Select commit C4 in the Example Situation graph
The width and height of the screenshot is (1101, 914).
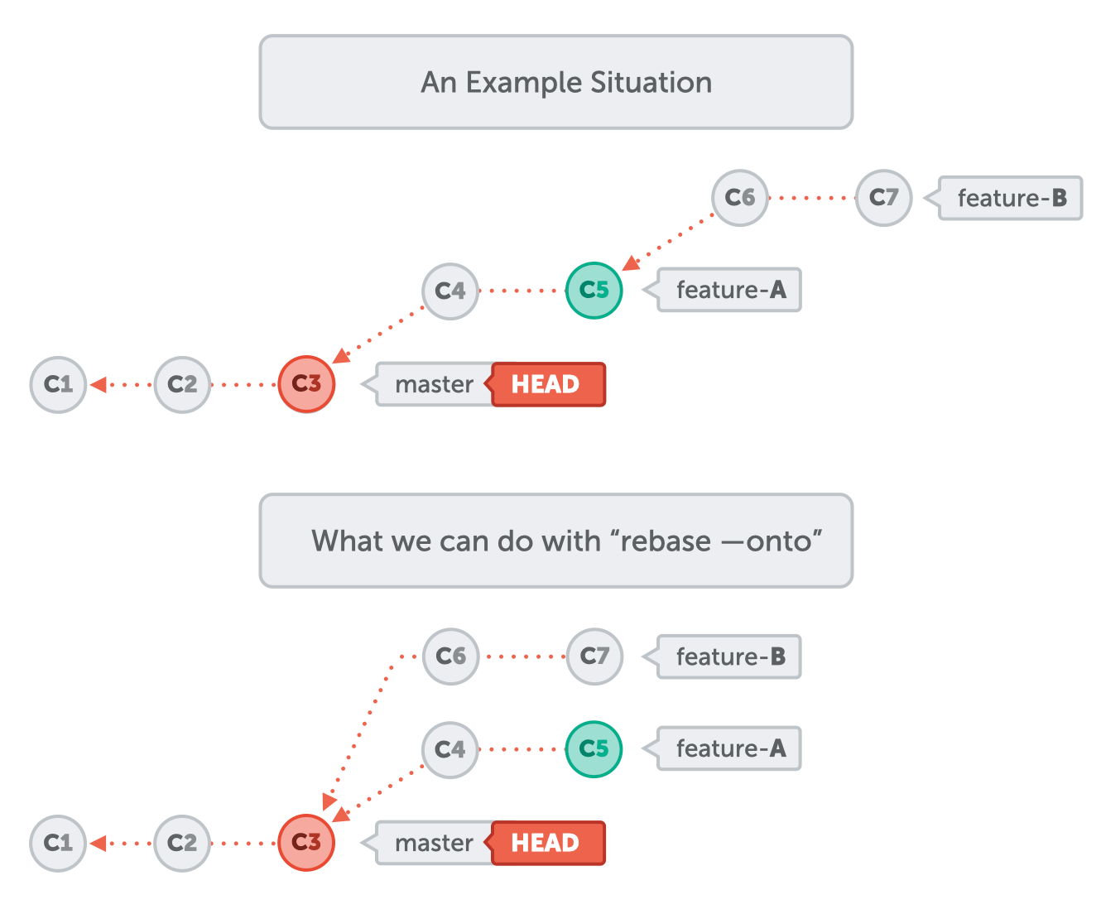[450, 291]
